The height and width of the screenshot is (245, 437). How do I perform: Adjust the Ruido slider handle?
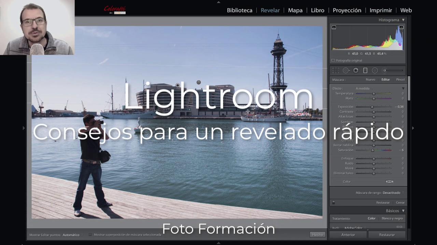click(x=373, y=164)
